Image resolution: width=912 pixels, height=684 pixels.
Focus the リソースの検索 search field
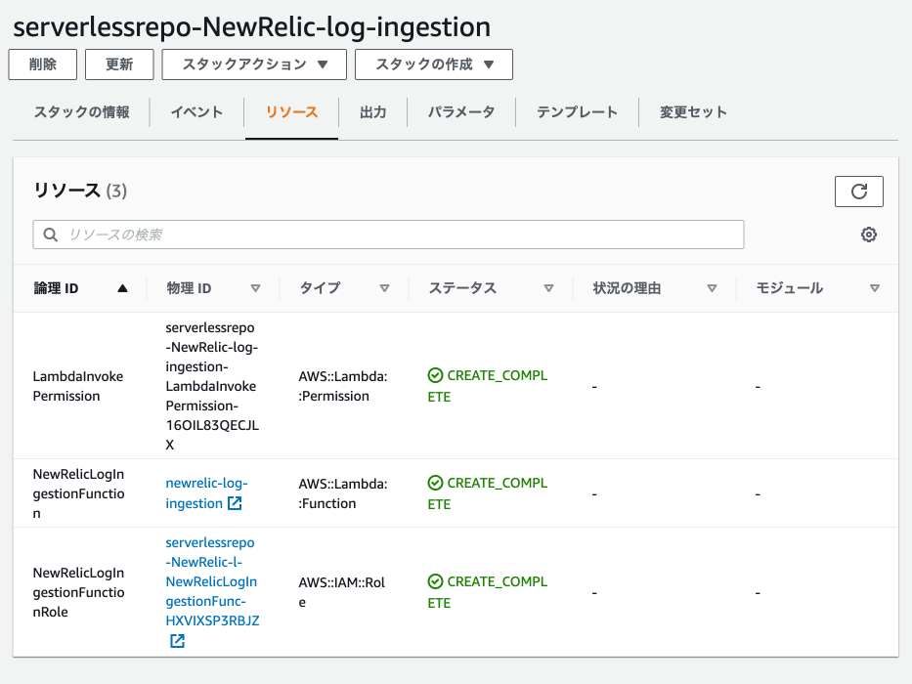[388, 235]
